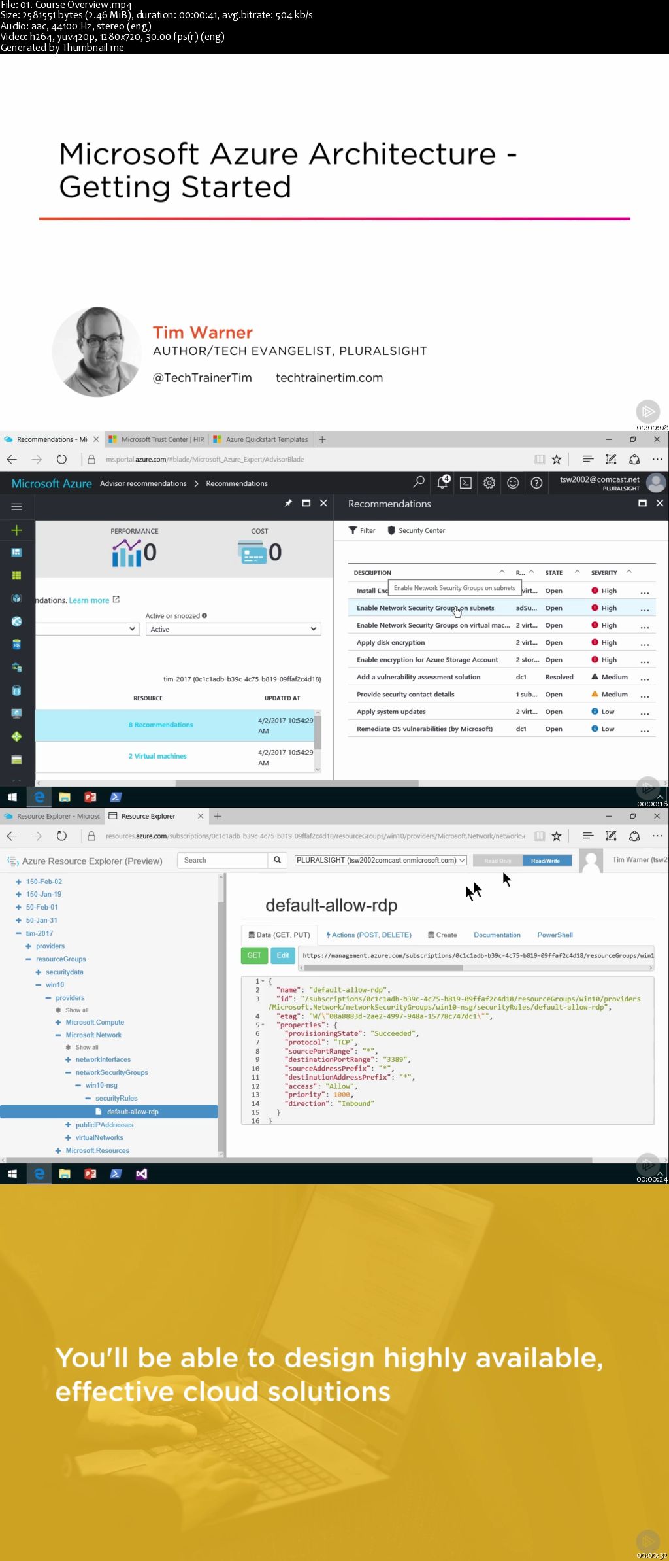Open Azure portal search magnifier icon

pos(419,483)
